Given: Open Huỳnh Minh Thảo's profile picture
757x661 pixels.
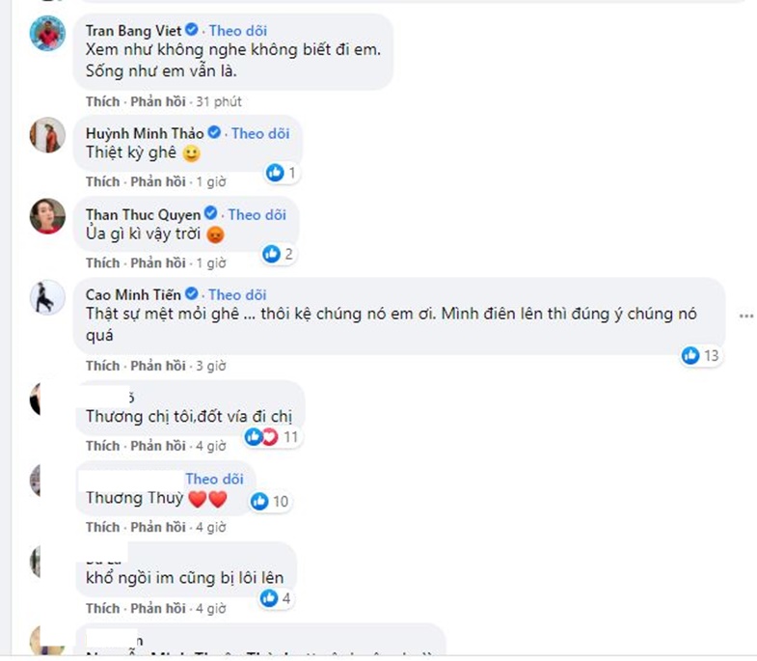Looking at the screenshot, I should [x=47, y=135].
